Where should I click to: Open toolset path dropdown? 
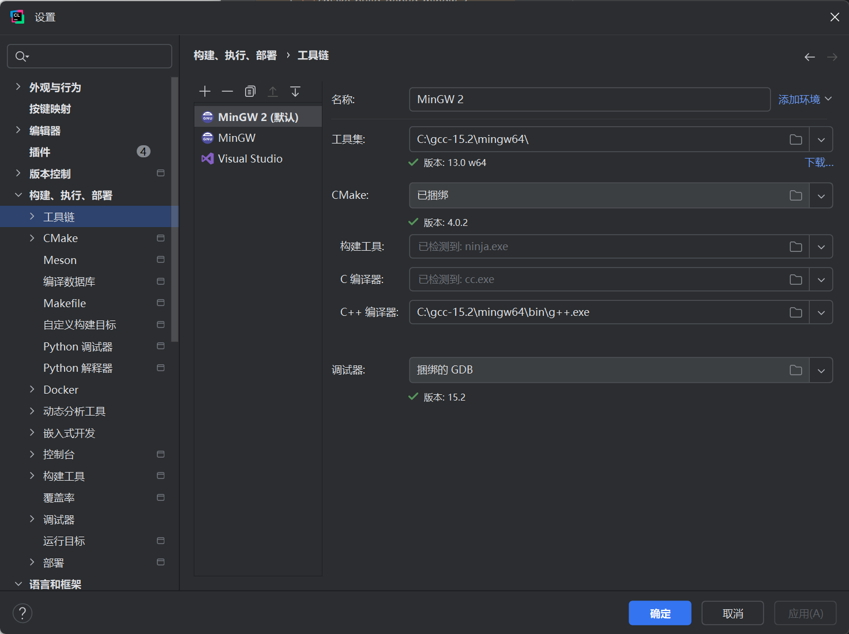coord(821,139)
